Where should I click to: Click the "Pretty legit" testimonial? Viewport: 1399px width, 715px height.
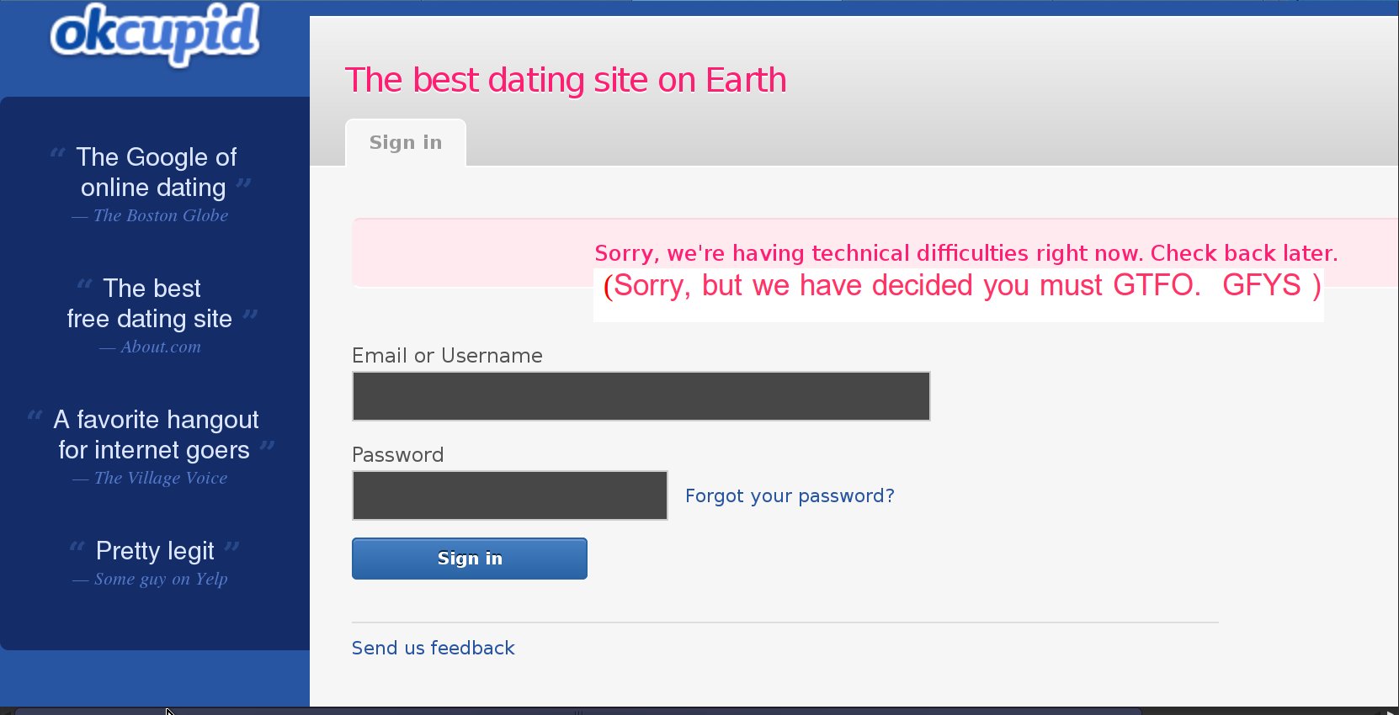[x=155, y=551]
